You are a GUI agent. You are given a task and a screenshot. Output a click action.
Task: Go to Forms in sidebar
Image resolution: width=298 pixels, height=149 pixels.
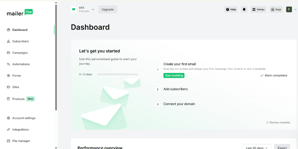[17, 76]
